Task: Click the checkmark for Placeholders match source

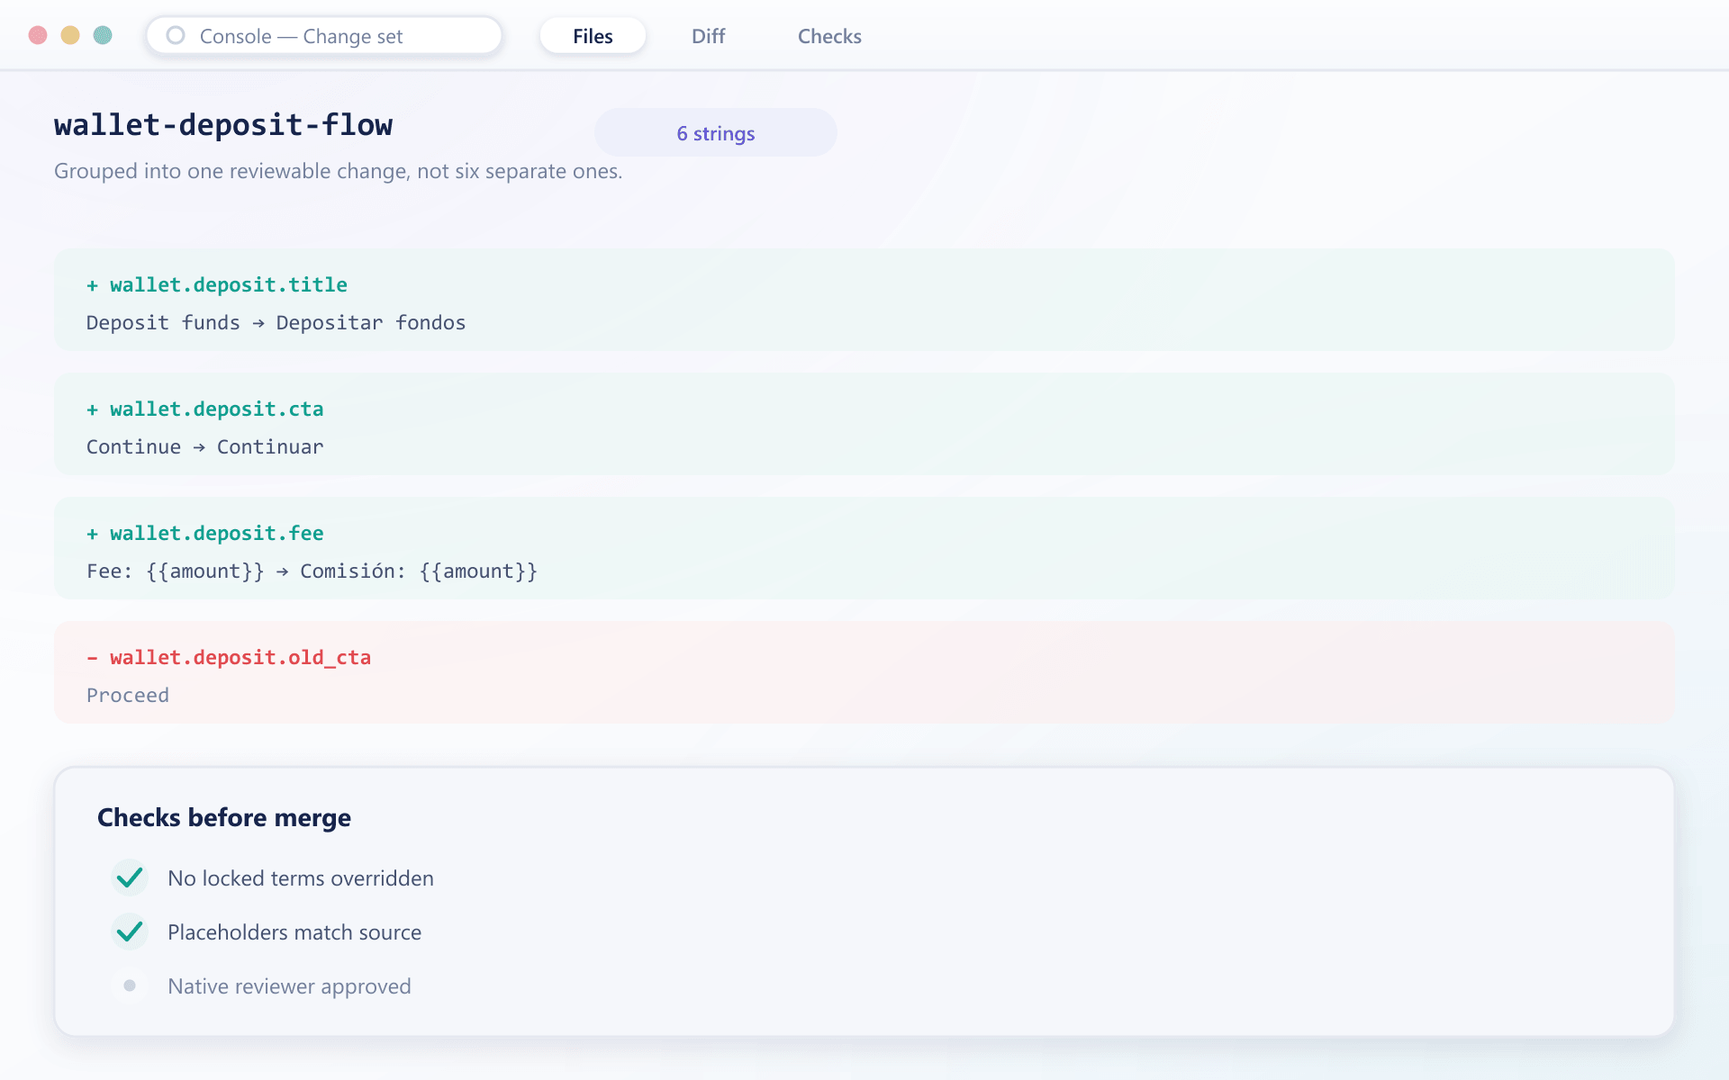Action: pos(130,931)
